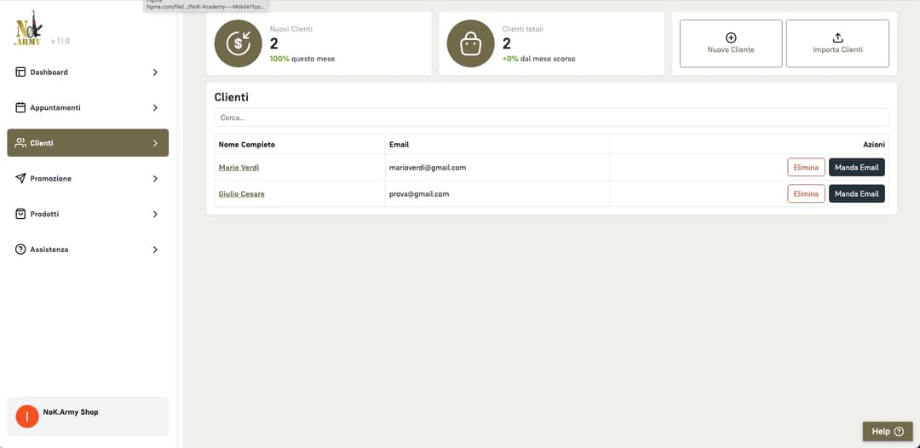
Task: Send email to Giulio Cesare
Action: [856, 194]
